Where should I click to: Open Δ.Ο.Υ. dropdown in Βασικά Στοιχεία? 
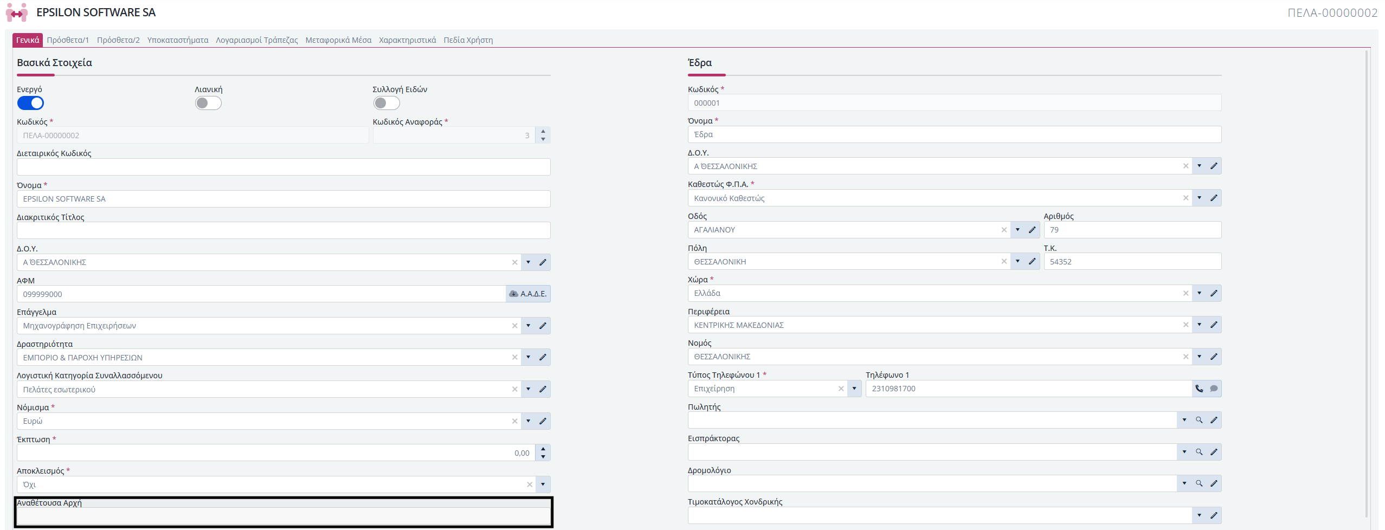point(528,262)
